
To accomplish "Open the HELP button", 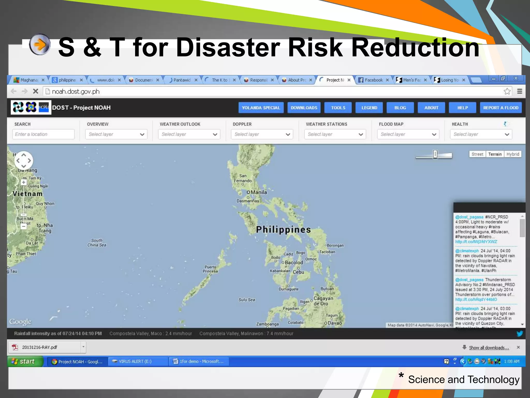I will pos(462,108).
